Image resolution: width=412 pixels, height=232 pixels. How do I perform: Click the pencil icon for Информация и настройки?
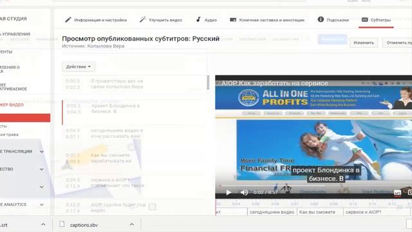(x=68, y=20)
